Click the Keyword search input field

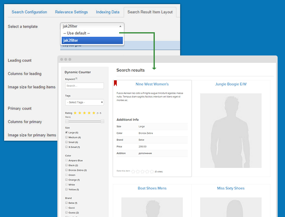84,86
